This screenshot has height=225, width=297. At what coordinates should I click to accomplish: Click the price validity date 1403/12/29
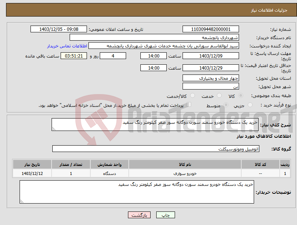pos(211,68)
